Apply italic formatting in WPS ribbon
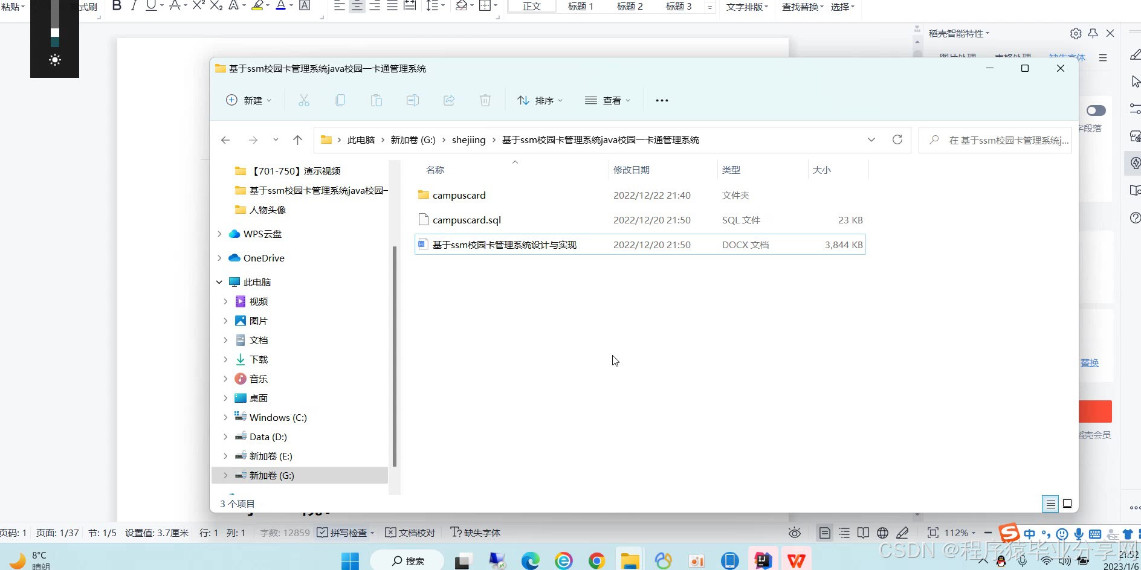 click(134, 5)
